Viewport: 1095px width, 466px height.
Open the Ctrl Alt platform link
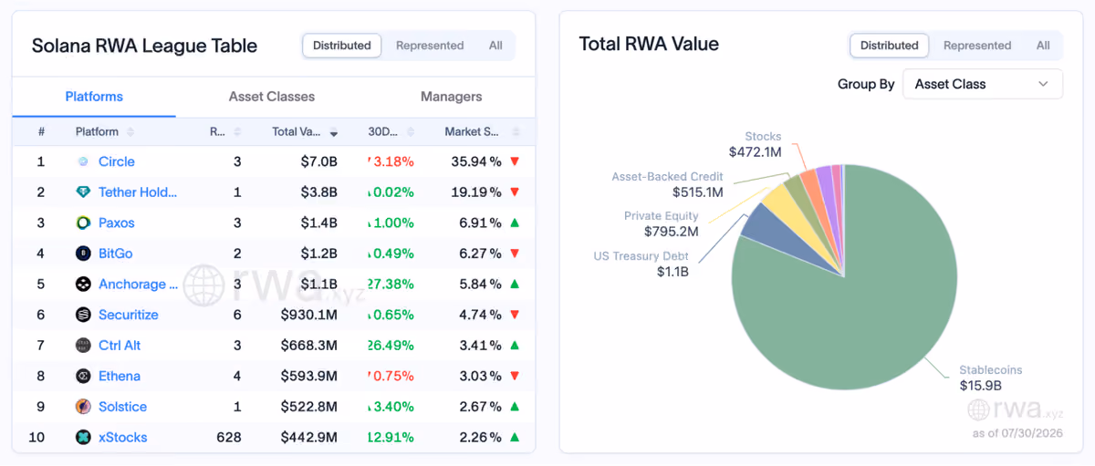tap(120, 346)
